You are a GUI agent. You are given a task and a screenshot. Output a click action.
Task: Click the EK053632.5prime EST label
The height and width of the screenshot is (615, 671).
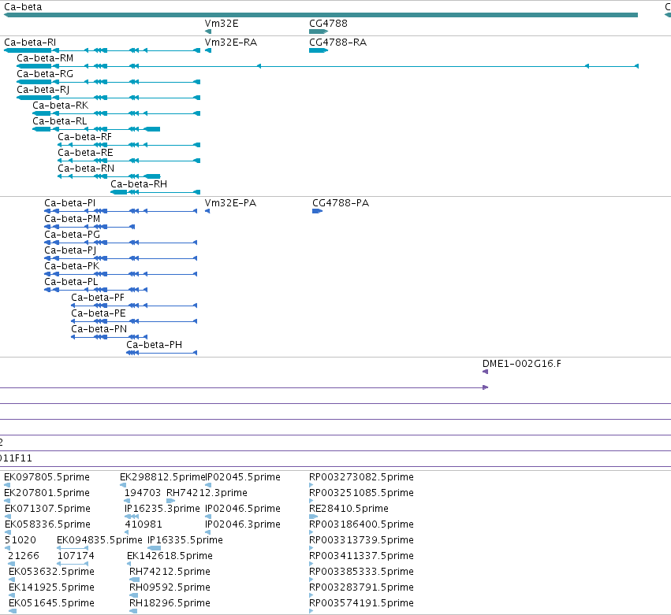pyautogui.click(x=51, y=572)
